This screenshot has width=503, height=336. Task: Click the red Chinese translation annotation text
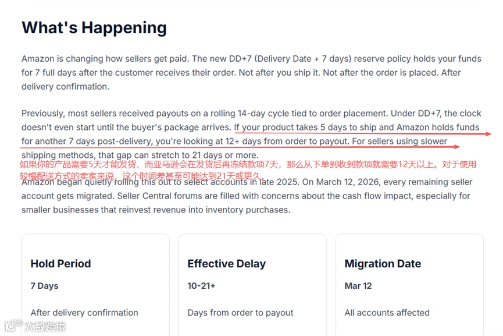coord(248,170)
